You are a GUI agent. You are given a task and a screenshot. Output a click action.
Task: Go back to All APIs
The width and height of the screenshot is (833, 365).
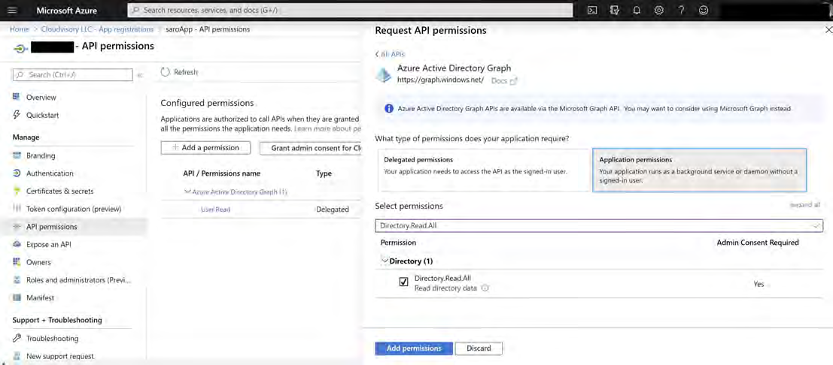click(x=390, y=54)
